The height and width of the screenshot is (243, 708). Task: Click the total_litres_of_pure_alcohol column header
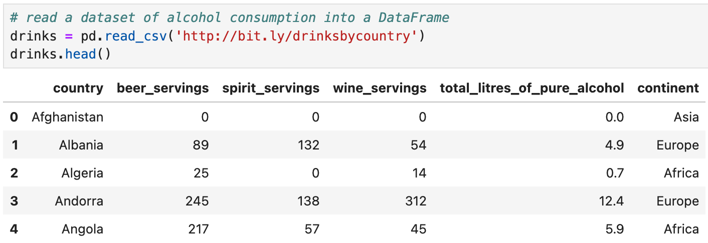[532, 88]
